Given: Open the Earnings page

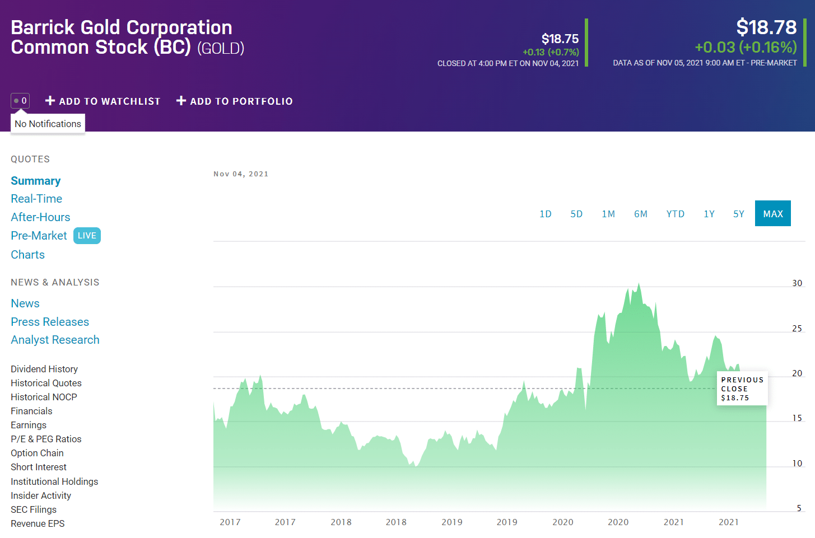Looking at the screenshot, I should point(29,425).
